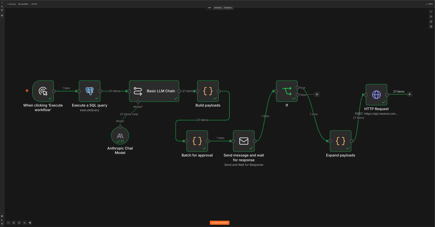Image resolution: width=435 pixels, height=227 pixels.
Task: Select the Build payloads code node
Action: point(208,91)
